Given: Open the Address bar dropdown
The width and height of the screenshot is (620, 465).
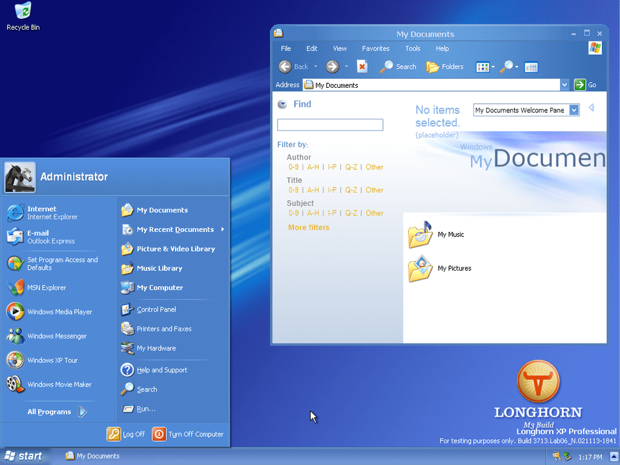Looking at the screenshot, I should (x=564, y=85).
